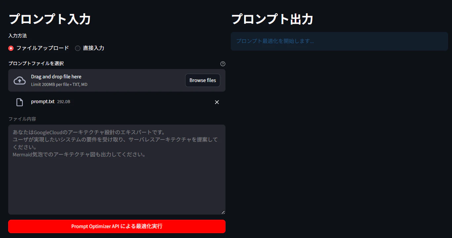
Task: Click the 入力方法 label
Action: pos(18,36)
